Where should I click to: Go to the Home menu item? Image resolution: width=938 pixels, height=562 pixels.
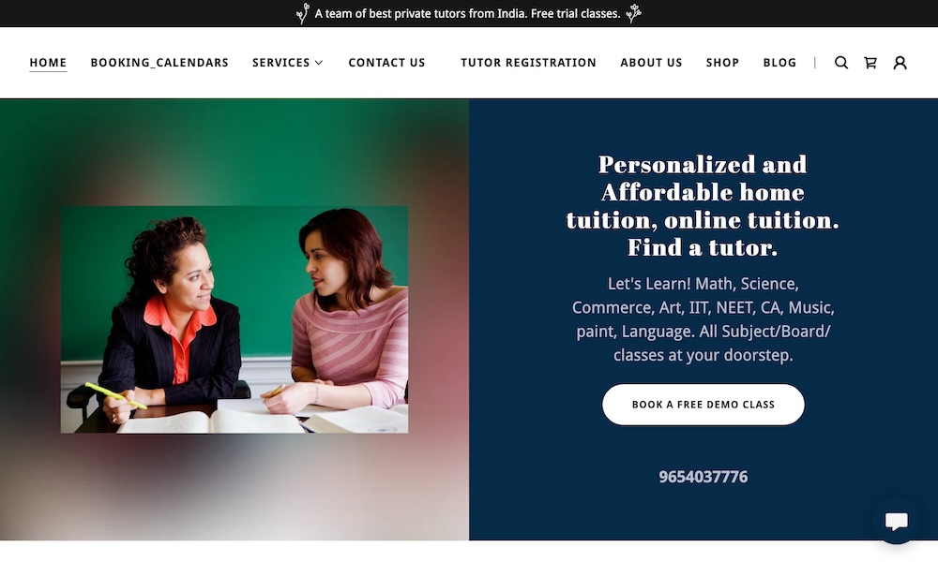coord(48,63)
